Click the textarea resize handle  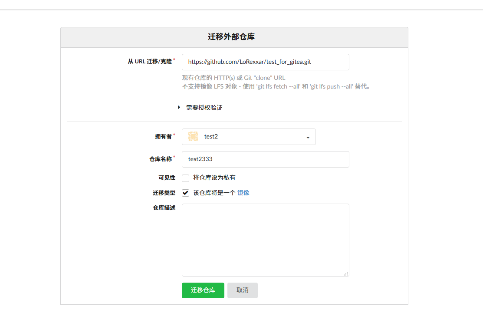[x=346, y=274]
